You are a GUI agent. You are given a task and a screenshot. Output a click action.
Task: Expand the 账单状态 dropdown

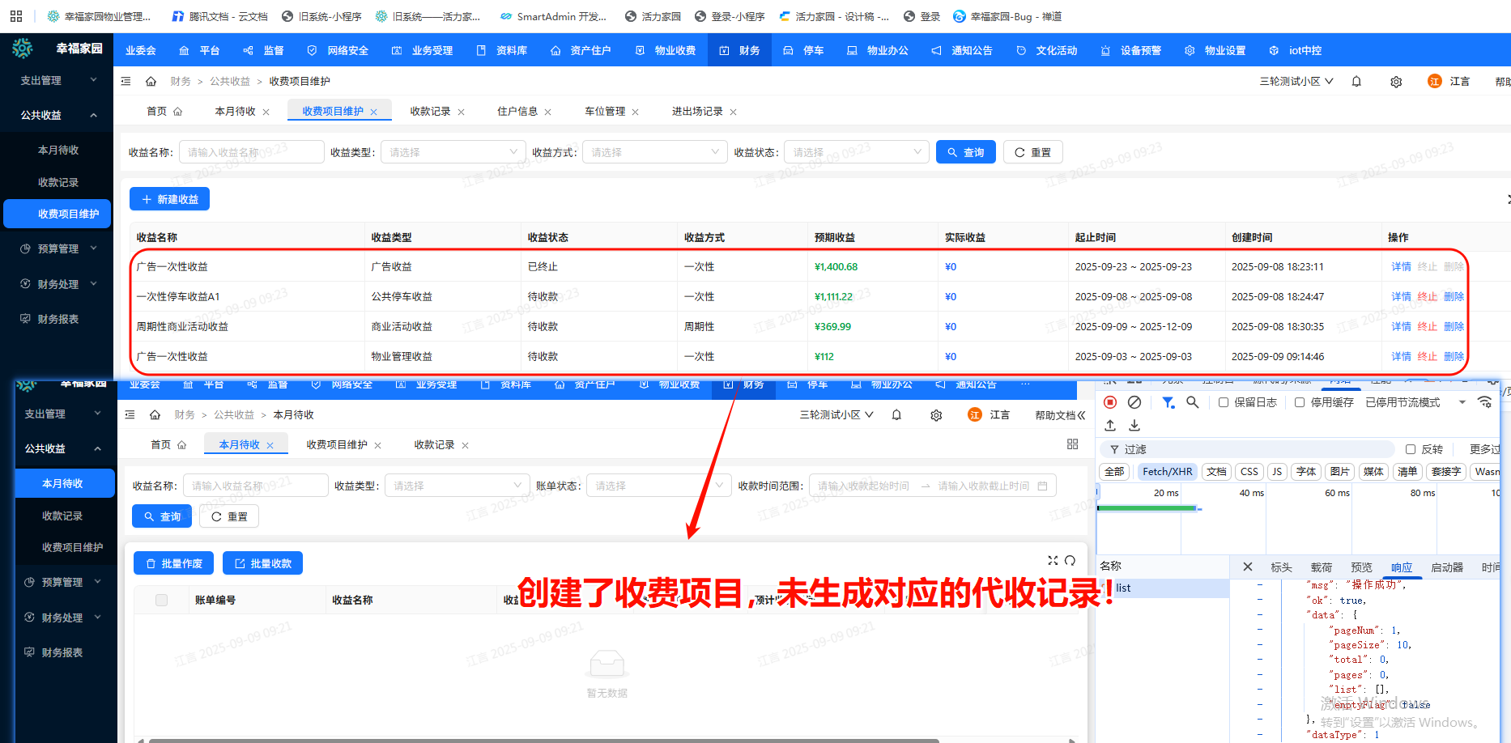pyautogui.click(x=658, y=486)
